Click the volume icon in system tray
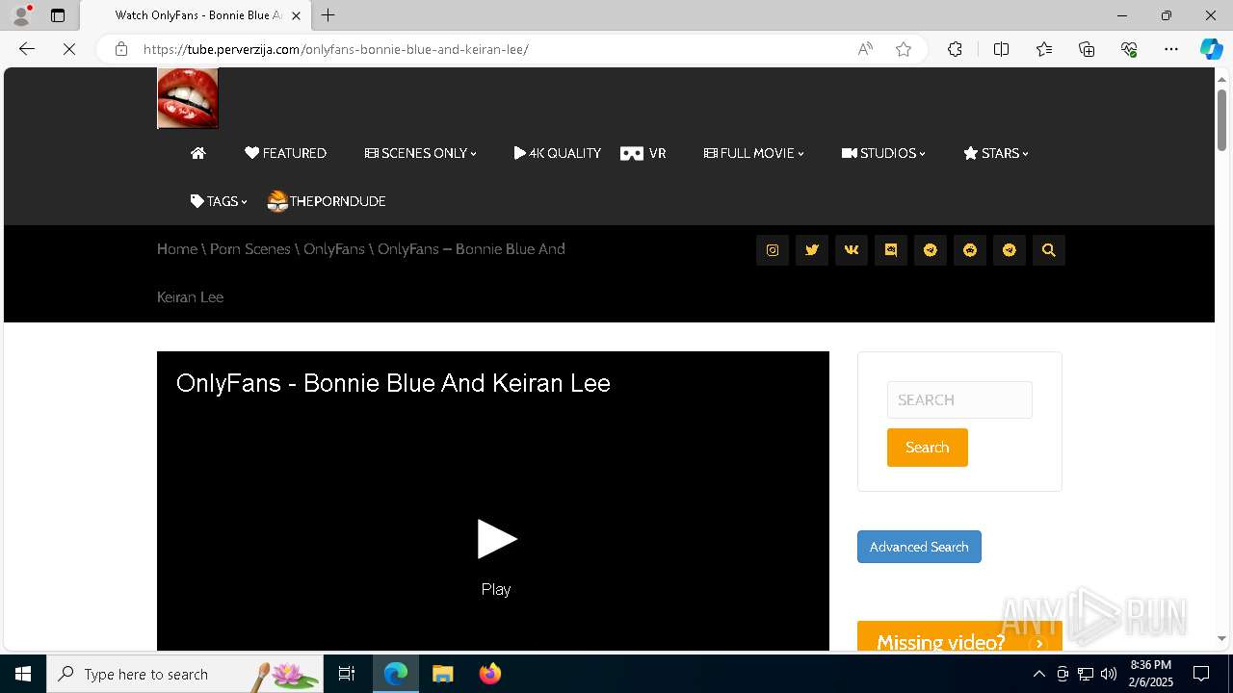1233x693 pixels. (1108, 674)
